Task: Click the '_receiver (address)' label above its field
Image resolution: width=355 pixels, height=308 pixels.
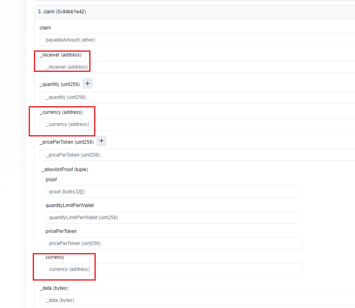Action: click(x=61, y=55)
